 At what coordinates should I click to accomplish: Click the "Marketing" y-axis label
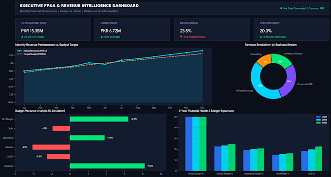[9, 138]
